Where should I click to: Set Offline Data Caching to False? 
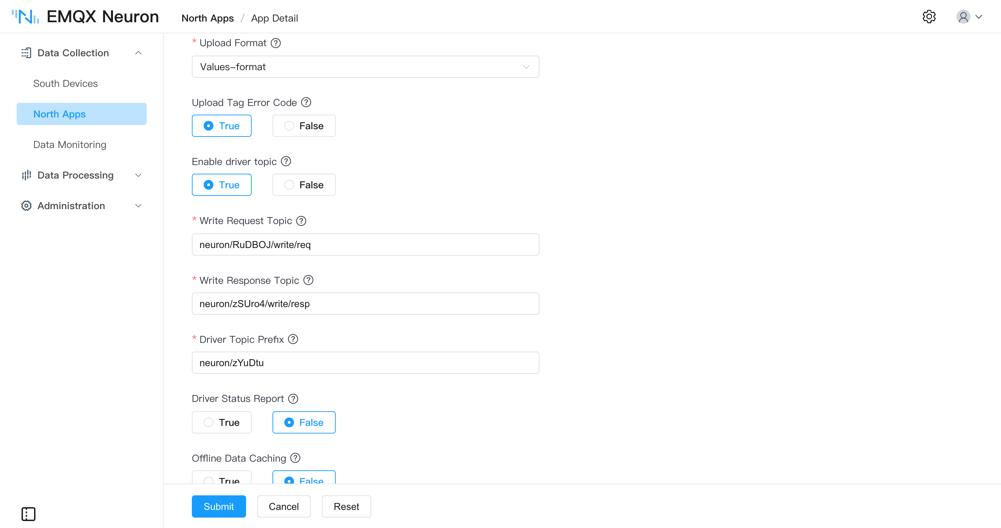304,478
